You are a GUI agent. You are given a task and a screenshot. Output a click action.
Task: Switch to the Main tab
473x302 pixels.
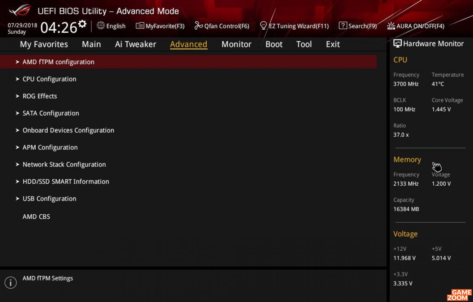91,44
